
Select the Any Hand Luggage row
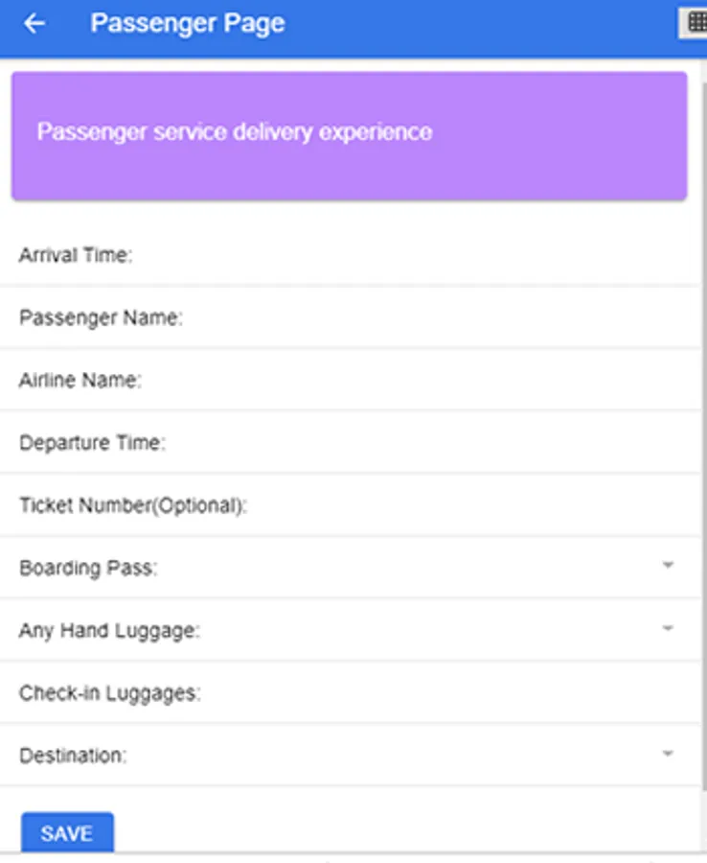(x=351, y=630)
